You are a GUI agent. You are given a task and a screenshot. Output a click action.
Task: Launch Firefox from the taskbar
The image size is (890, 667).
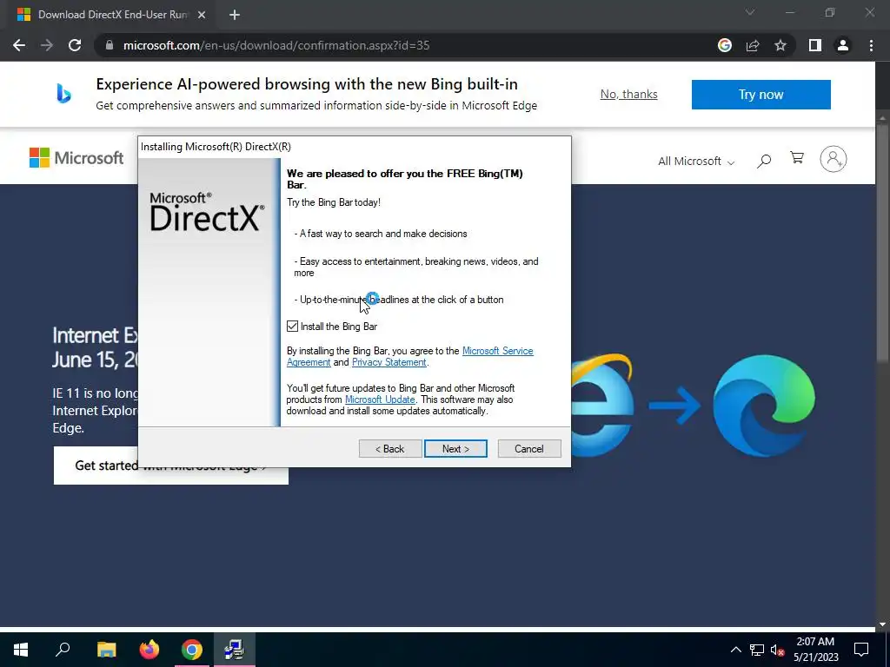(x=149, y=650)
